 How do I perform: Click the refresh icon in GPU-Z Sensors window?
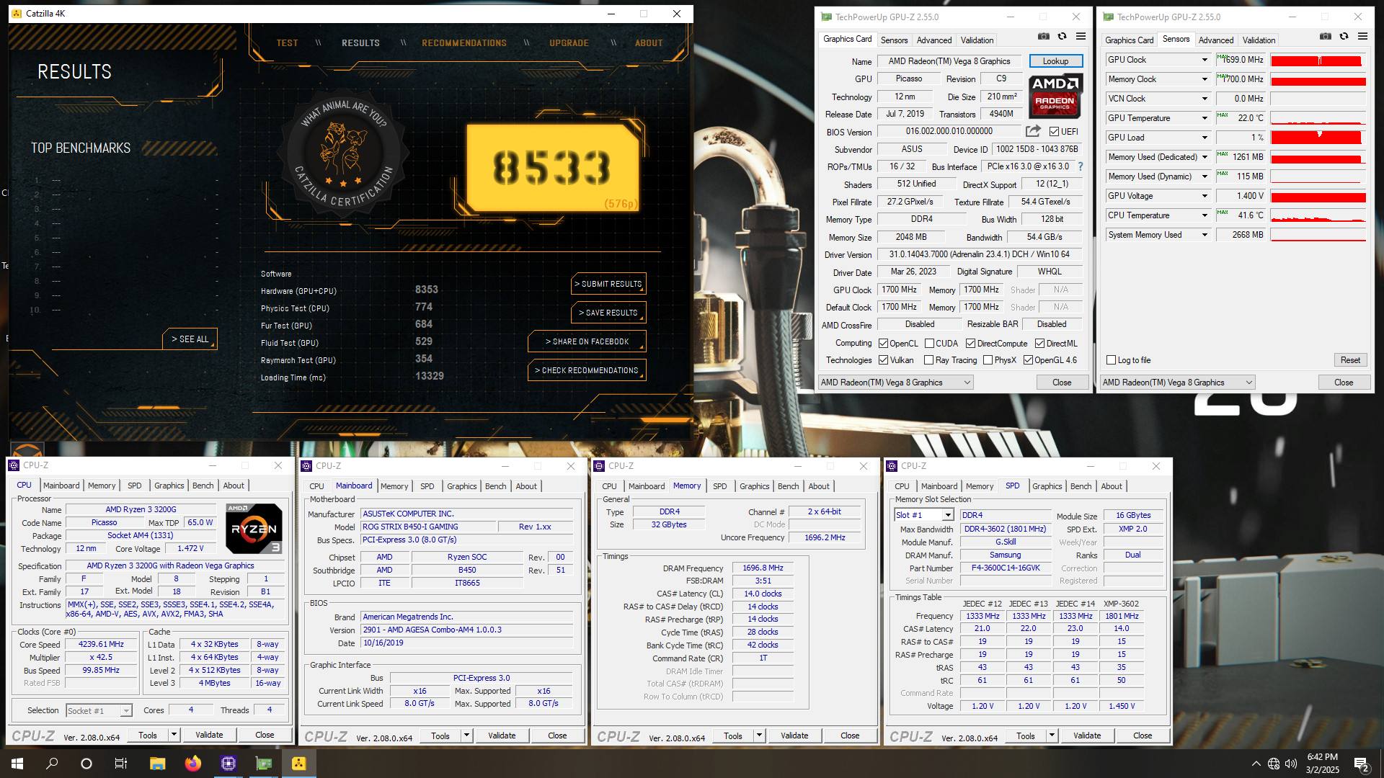pyautogui.click(x=1344, y=36)
